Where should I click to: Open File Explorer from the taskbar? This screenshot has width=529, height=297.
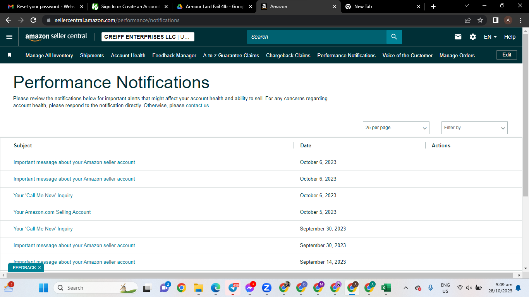pyautogui.click(x=199, y=288)
